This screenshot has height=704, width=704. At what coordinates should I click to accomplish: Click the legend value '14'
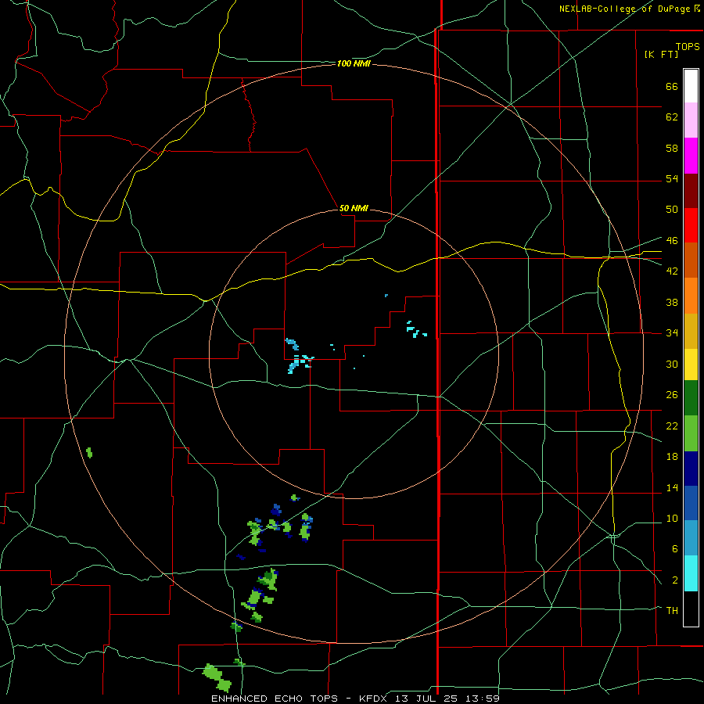tap(672, 487)
